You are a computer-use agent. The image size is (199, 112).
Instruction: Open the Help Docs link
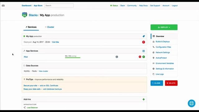(143, 6)
